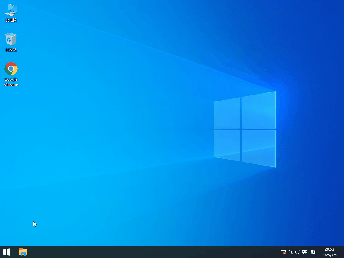Click the Windows logo on the wallpaper
344x258 pixels.
[245, 129]
